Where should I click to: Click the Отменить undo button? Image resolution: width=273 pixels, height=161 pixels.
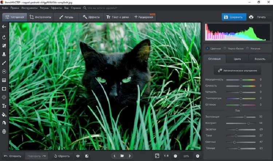pyautogui.click(x=12, y=156)
